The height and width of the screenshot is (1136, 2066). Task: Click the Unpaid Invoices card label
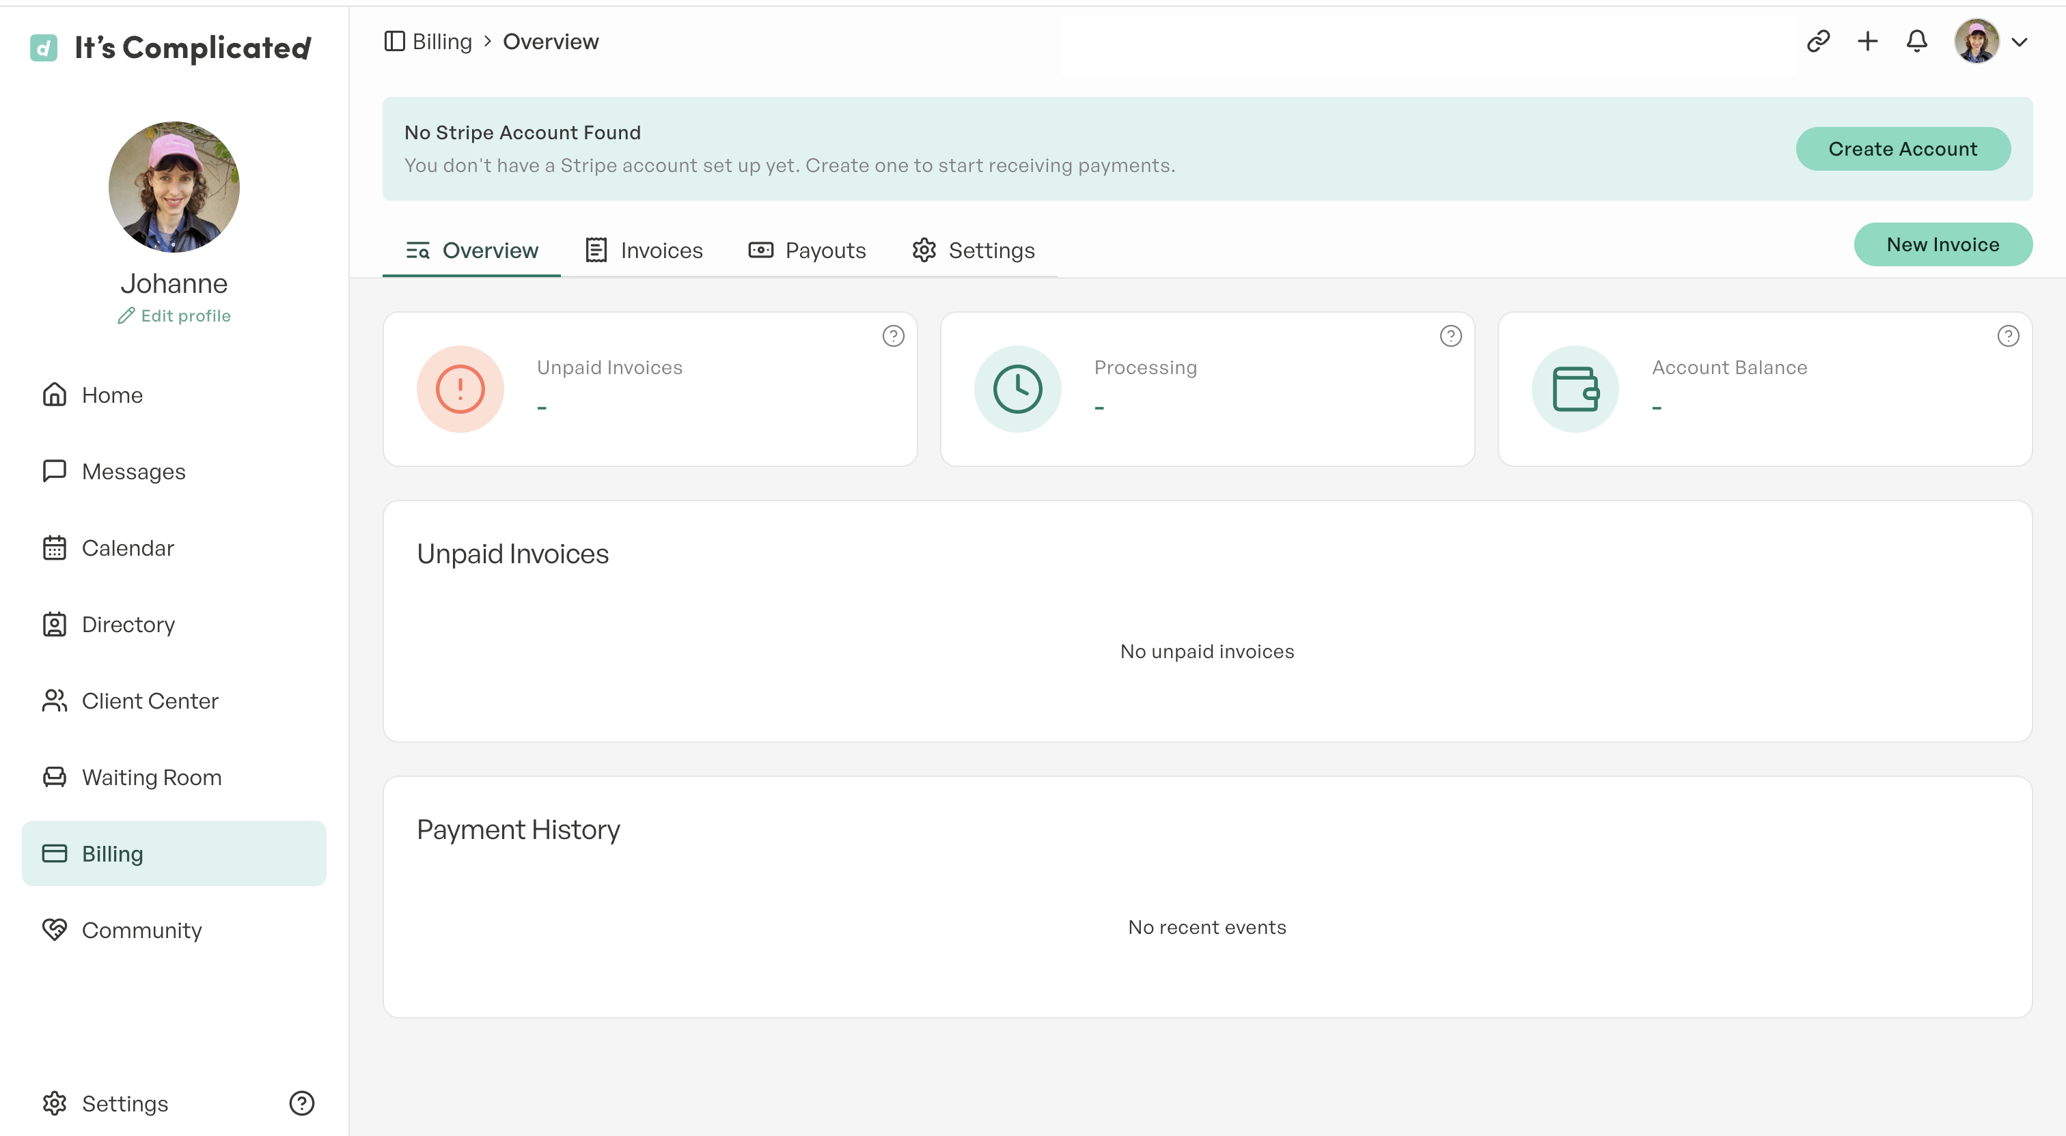[609, 367]
